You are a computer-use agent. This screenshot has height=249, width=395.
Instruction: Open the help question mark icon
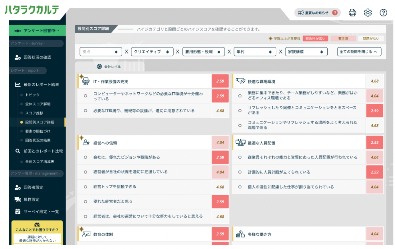(384, 13)
